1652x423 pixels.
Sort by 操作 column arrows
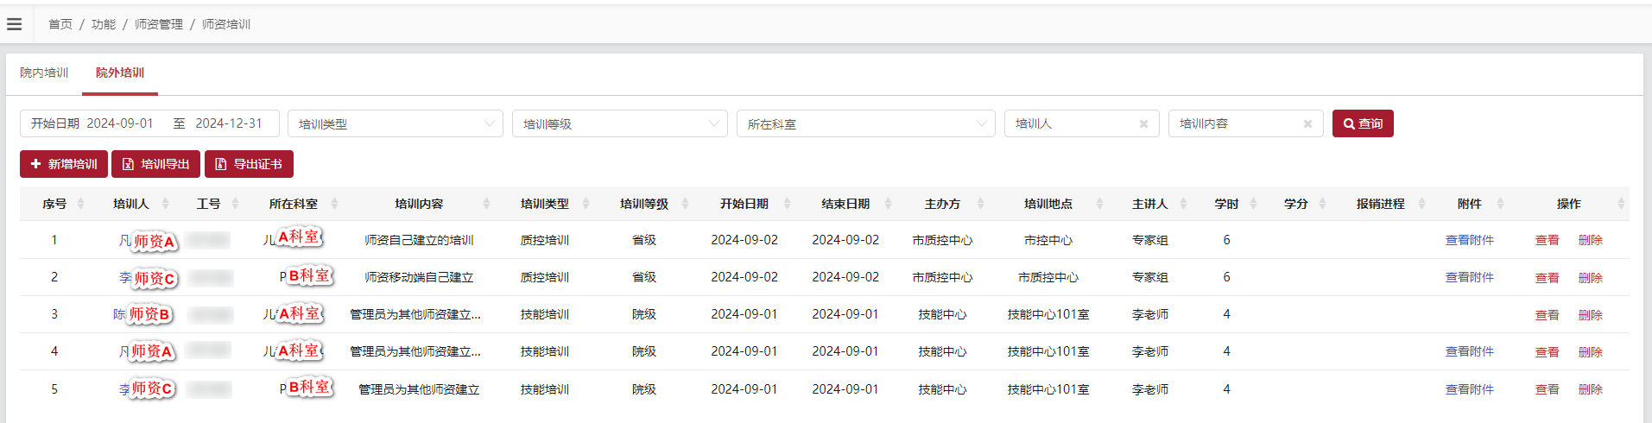[x=1621, y=204]
